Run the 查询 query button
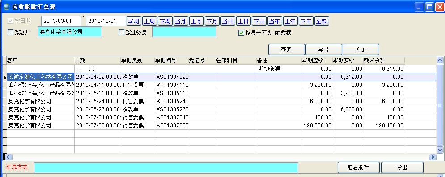Screen dimensions: 445x177 click(x=286, y=49)
